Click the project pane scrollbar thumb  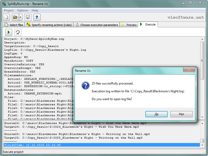point(202,61)
